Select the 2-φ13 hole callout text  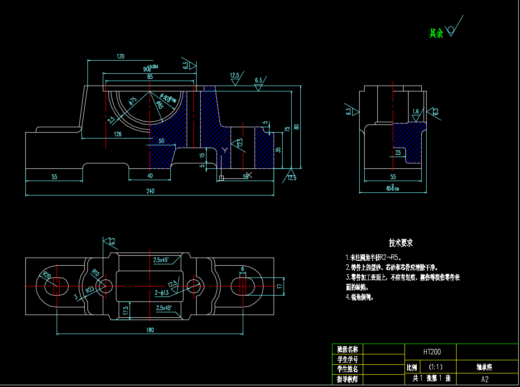point(161,293)
